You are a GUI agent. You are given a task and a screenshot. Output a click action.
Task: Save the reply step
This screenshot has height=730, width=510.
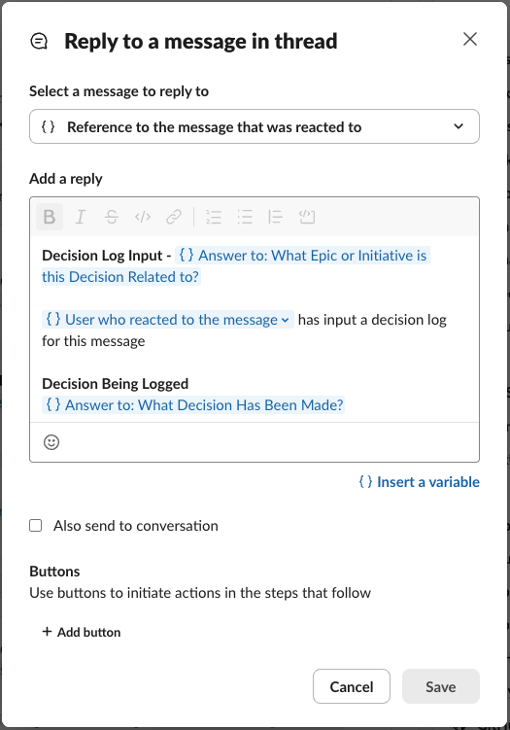click(441, 686)
